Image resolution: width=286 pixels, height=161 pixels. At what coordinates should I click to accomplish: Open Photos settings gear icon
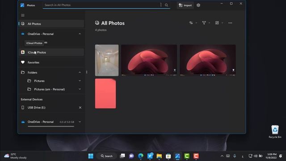pyautogui.click(x=198, y=5)
